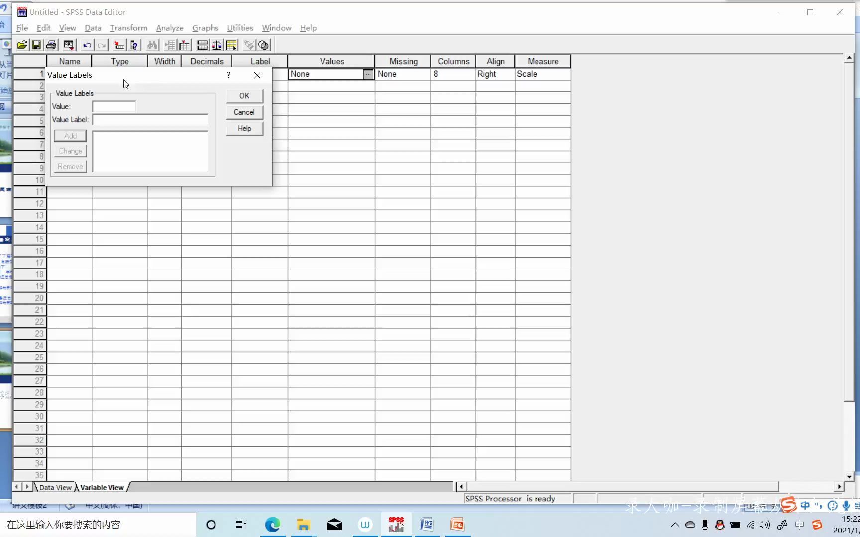The width and height of the screenshot is (860, 537).
Task: Open the Edit menu
Action: tap(43, 28)
